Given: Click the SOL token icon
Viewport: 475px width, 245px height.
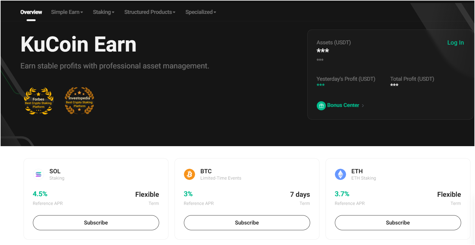Looking at the screenshot, I should point(38,174).
